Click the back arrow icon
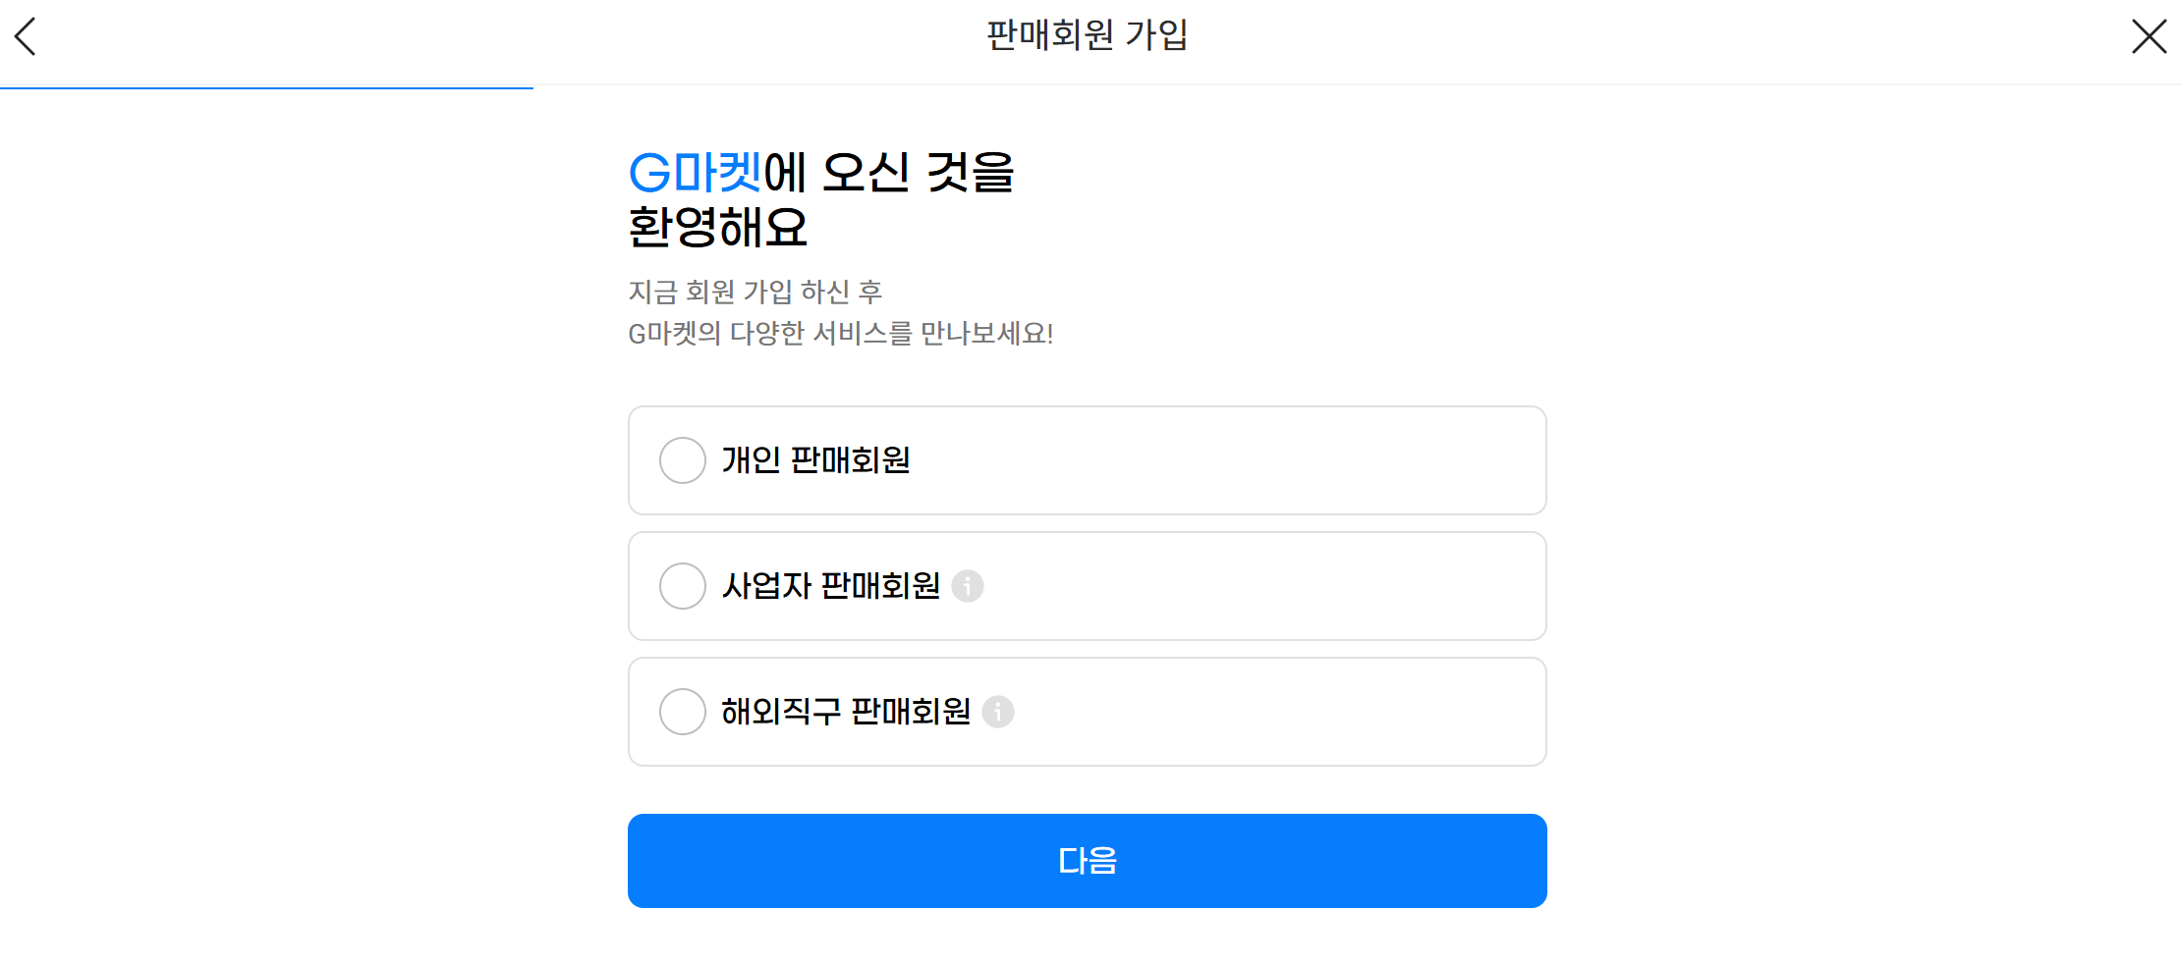Screen dimensions: 2182x963 tap(26, 37)
